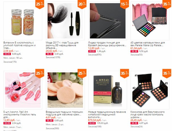Click the 20% OFF badge on mascara product
172x131 pixels.
click(82, 4)
